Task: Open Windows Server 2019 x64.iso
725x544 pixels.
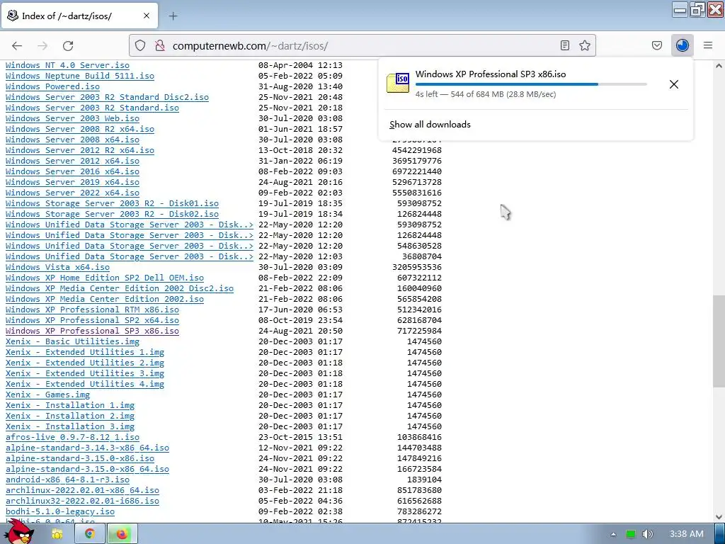Action: coord(73,182)
